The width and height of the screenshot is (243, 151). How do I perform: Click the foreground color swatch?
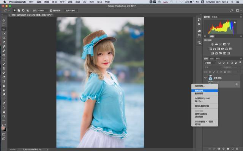coord(3,128)
